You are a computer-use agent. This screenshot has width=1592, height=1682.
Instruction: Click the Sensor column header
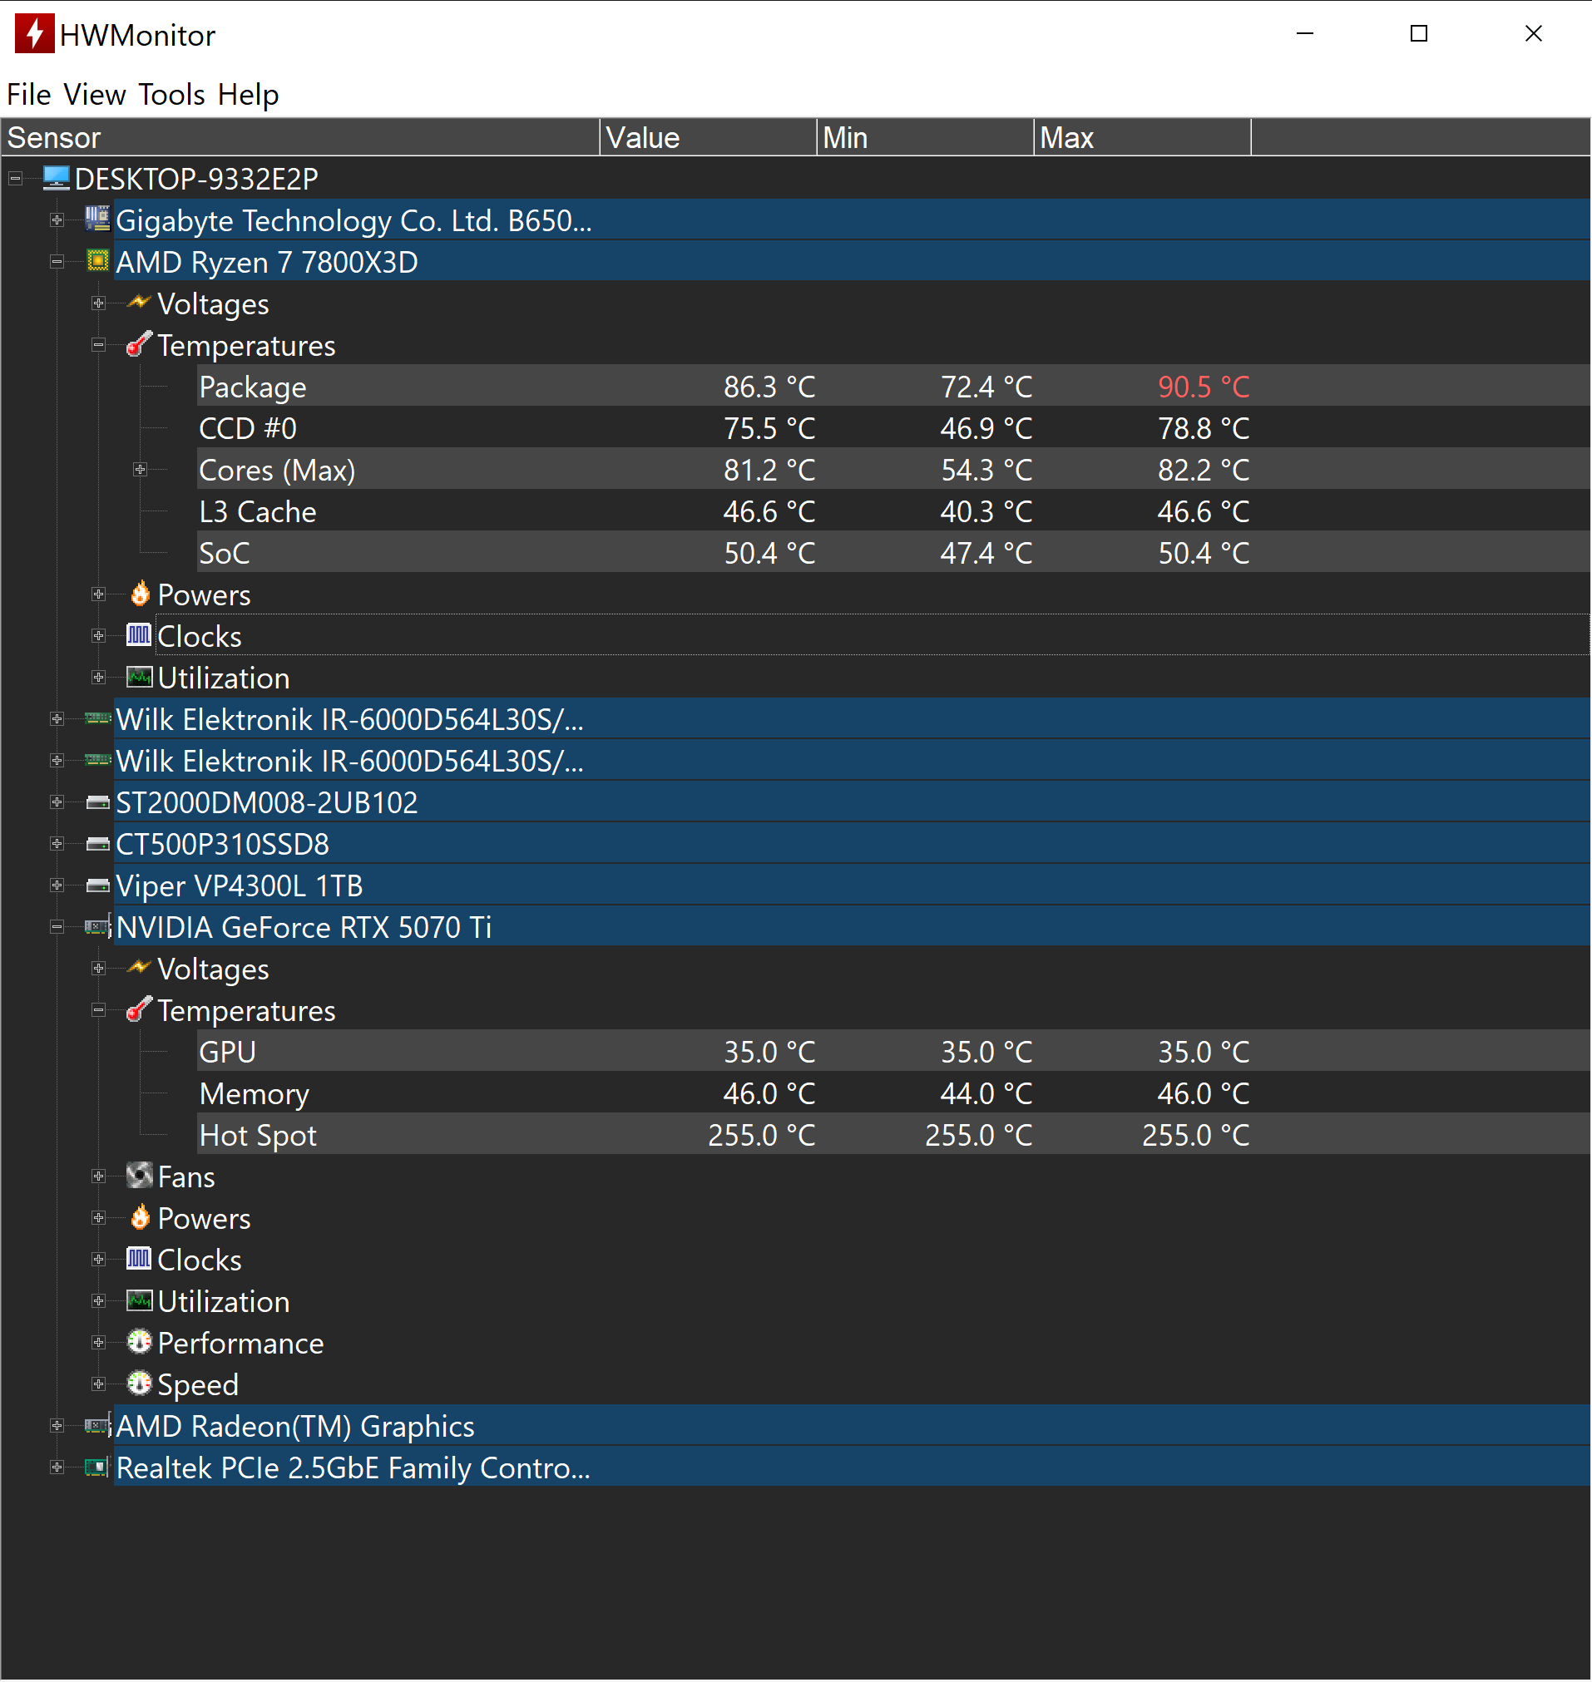click(300, 137)
